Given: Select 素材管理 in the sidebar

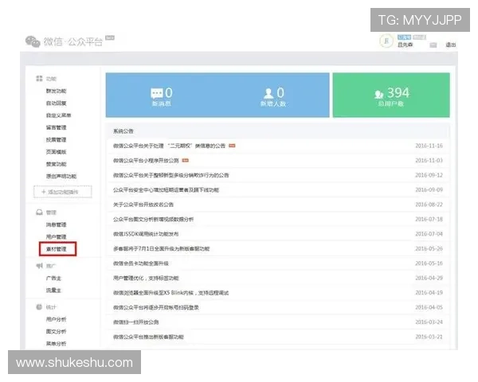Looking at the screenshot, I should click(x=56, y=249).
